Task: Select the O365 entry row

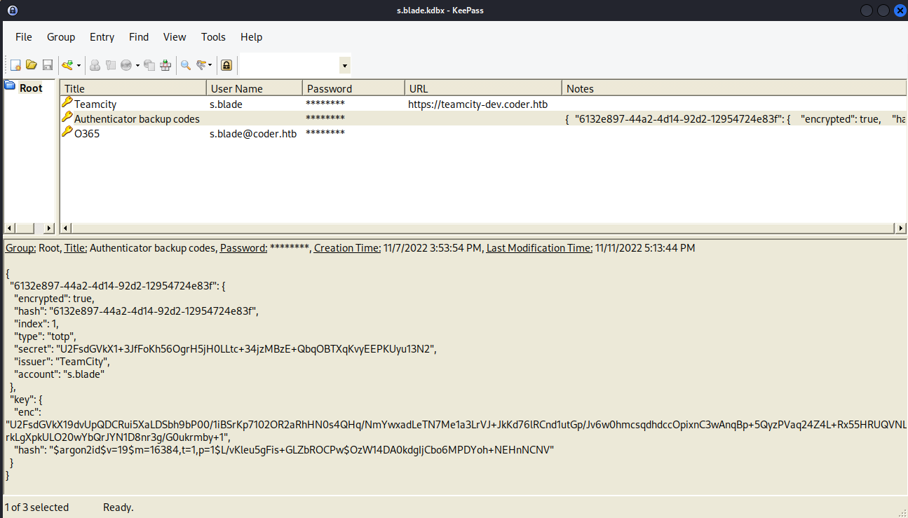Action: 87,134
